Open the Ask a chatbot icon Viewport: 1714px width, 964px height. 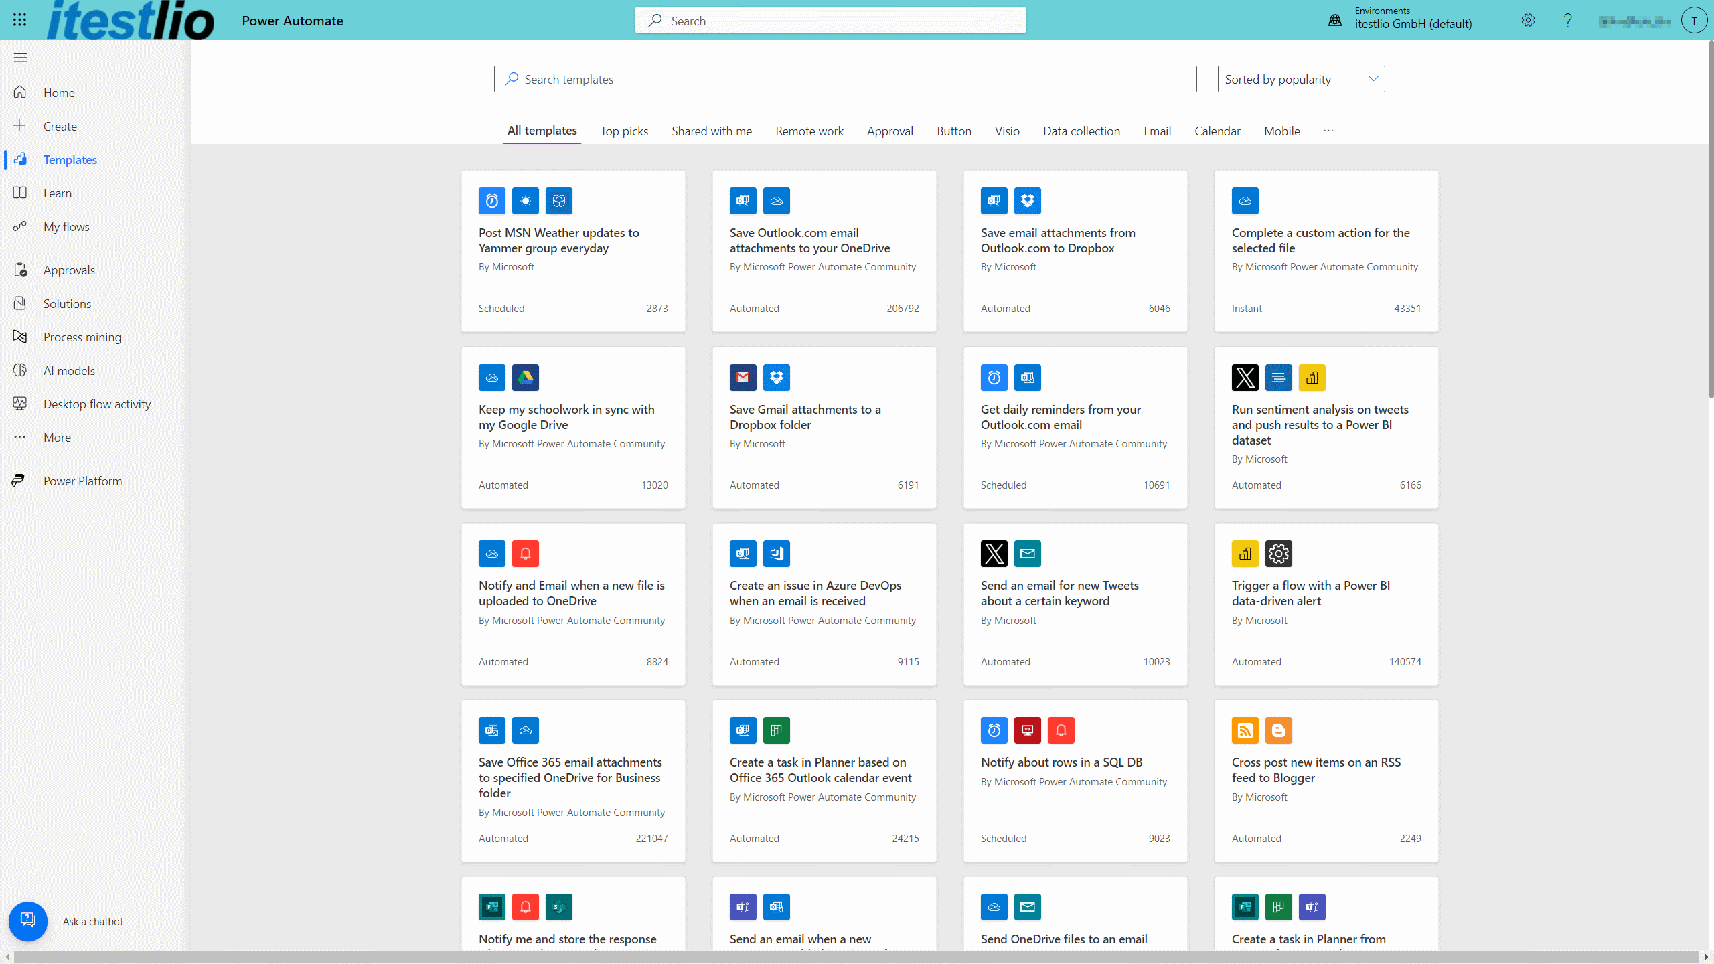point(28,921)
